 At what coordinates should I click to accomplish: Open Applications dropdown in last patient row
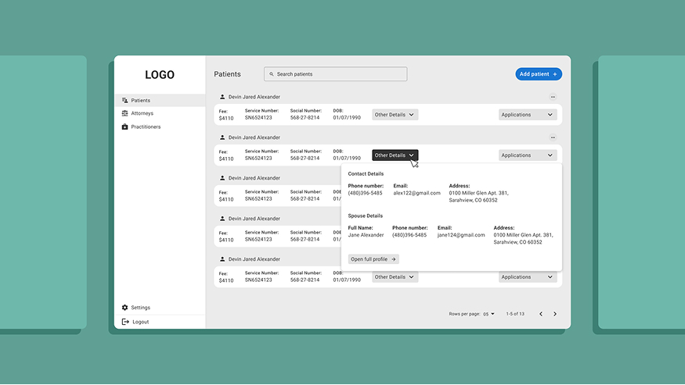click(x=528, y=277)
